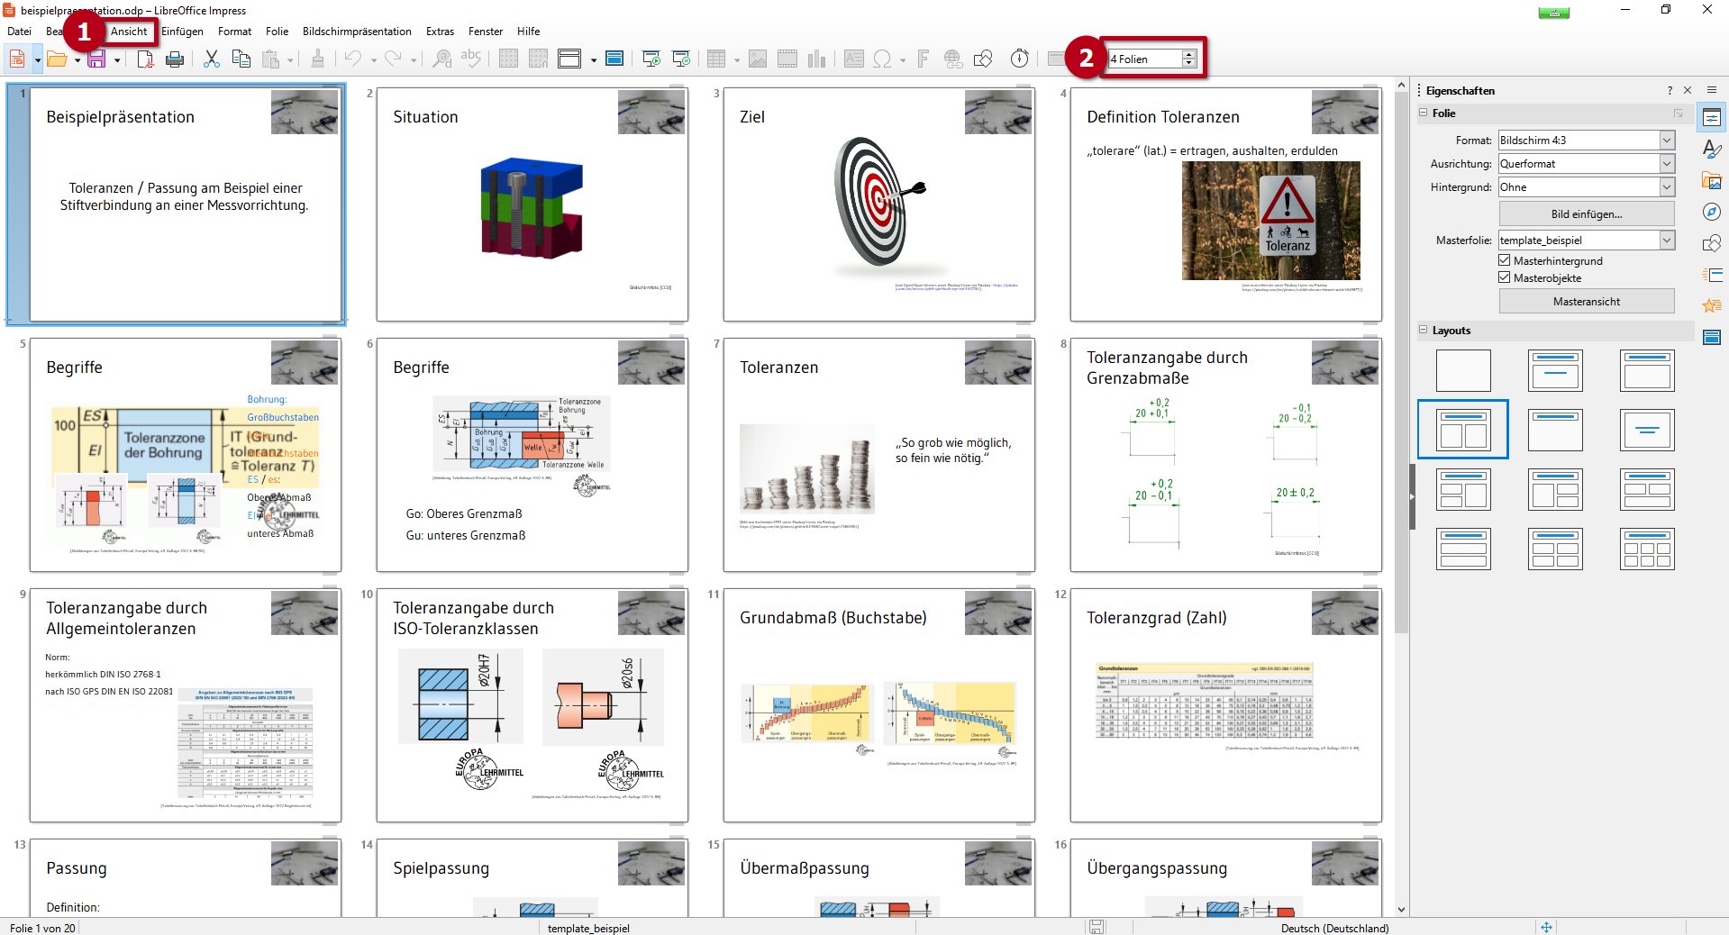This screenshot has width=1729, height=935.
Task: Toggle the Masterobjekte checkbox
Action: click(x=1505, y=277)
